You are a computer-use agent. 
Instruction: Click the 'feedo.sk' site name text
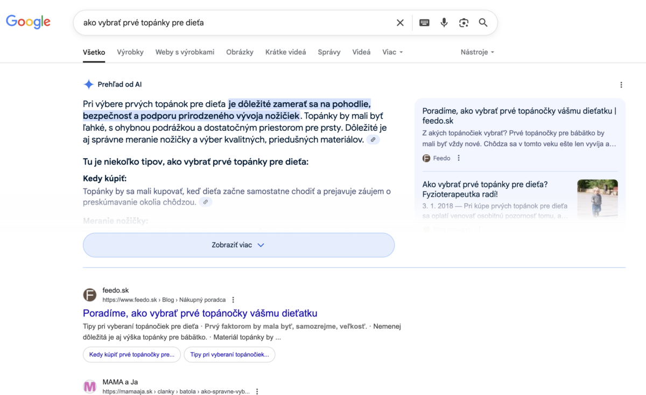tap(116, 291)
